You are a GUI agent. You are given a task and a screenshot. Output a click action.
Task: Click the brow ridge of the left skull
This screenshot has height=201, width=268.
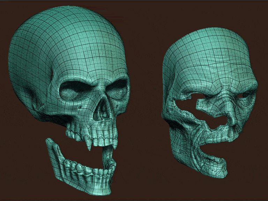[94, 79]
